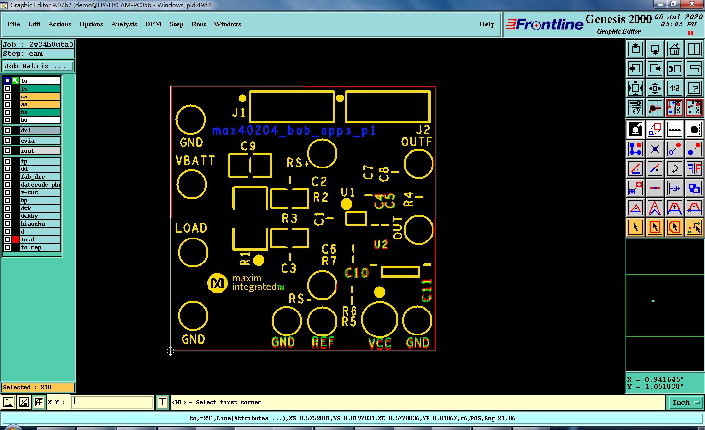Open the Inch units dropdown
This screenshot has height=430, width=705.
[685, 402]
